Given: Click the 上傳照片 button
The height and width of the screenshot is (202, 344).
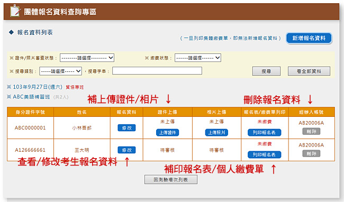Looking at the screenshot, I should [216, 133].
